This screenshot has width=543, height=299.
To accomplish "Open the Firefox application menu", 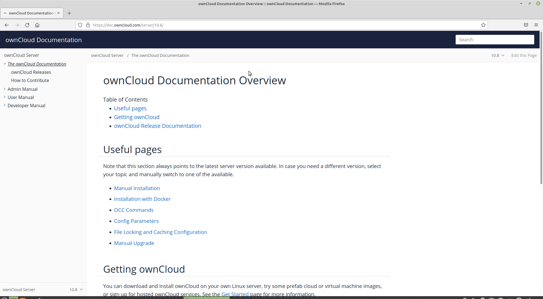I will click(x=536, y=25).
